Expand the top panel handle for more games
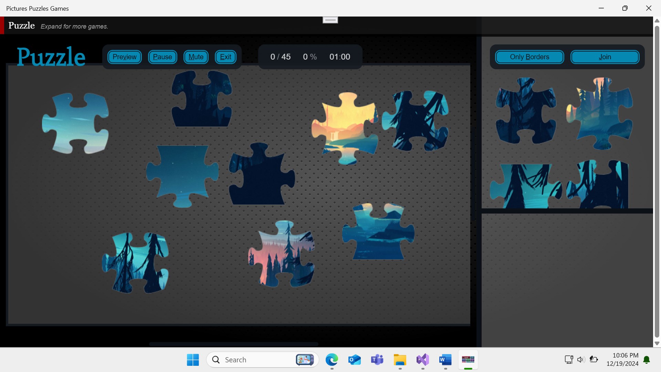This screenshot has width=661, height=372. point(330,20)
